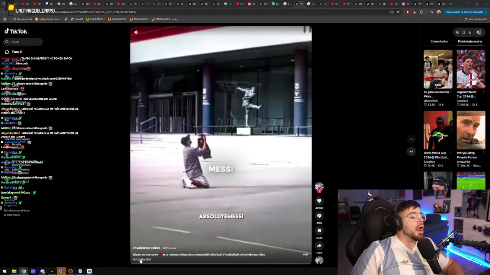
Task: Open Todos los favoritos folder
Action: point(475,19)
